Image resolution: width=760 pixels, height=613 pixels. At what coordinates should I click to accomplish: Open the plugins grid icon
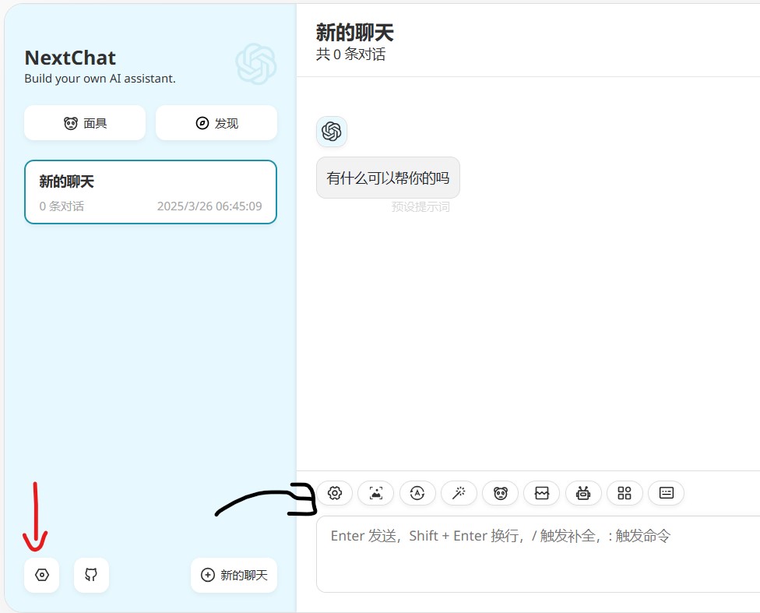(x=625, y=493)
